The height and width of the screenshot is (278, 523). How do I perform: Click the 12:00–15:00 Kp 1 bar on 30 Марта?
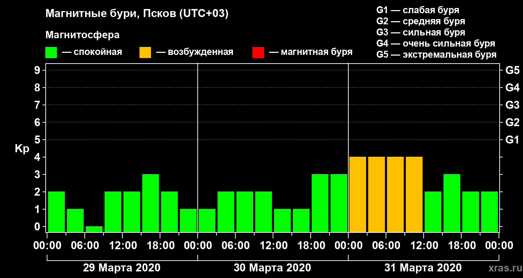click(x=282, y=220)
